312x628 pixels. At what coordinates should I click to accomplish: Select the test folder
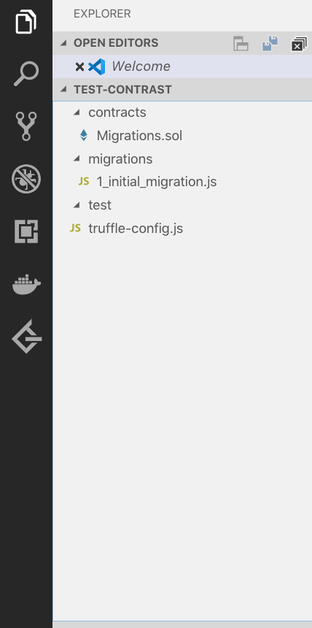tap(100, 205)
